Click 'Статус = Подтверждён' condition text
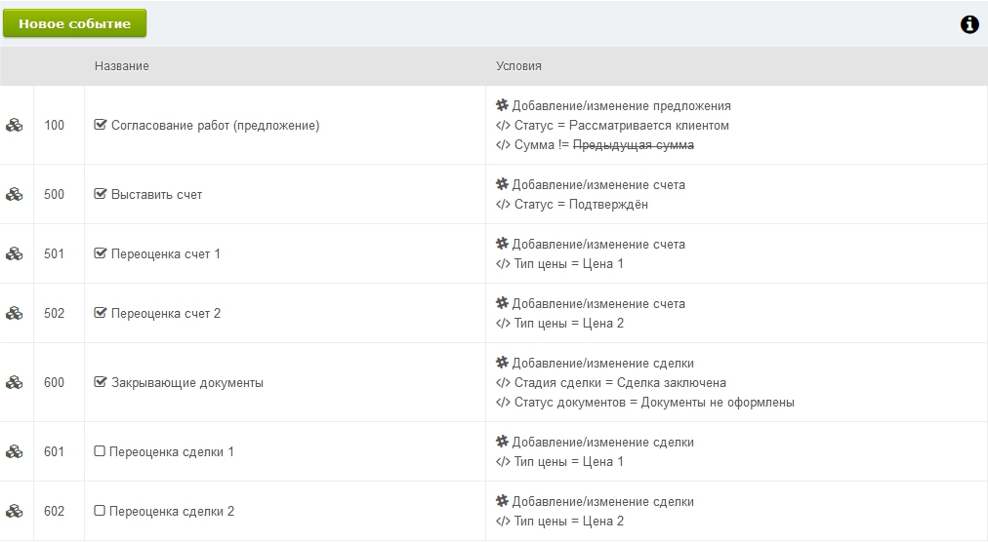Screen dimensions: 988x542 pos(581,205)
